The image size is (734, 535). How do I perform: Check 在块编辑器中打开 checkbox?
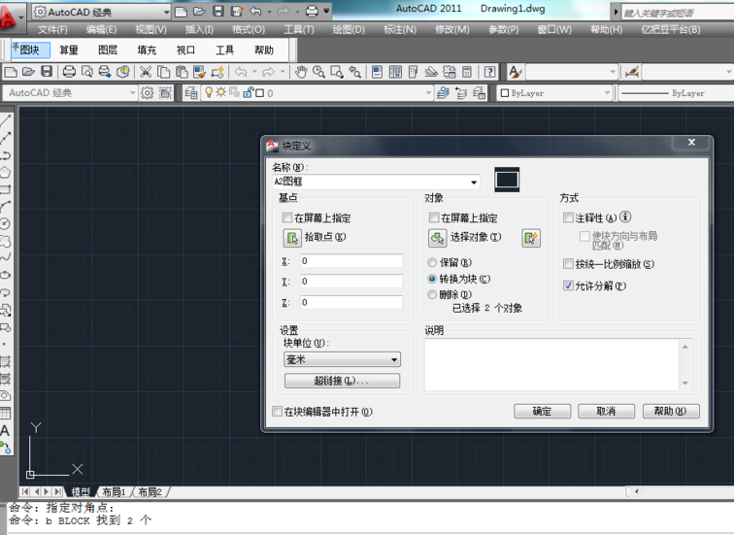277,412
